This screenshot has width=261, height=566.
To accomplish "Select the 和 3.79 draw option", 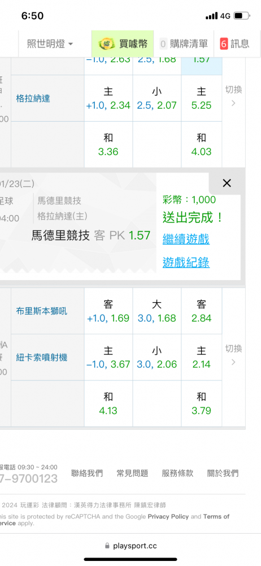I will [202, 404].
